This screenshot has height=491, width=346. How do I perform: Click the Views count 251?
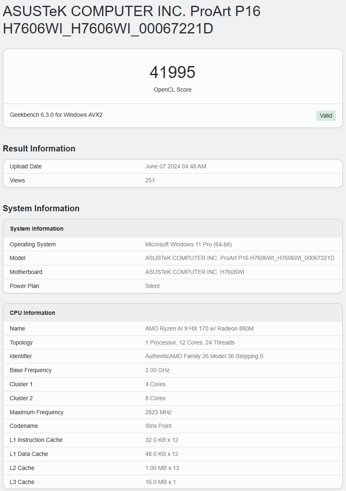(x=150, y=180)
